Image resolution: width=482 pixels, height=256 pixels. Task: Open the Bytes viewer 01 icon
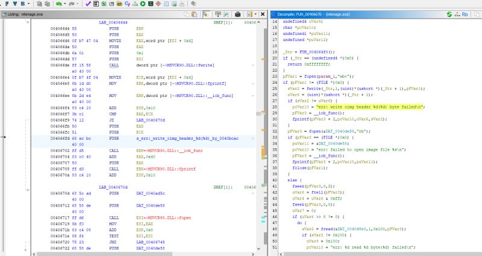96,4
